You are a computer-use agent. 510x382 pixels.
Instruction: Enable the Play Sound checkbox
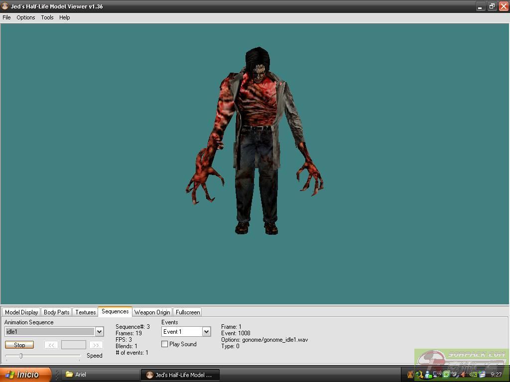164,344
